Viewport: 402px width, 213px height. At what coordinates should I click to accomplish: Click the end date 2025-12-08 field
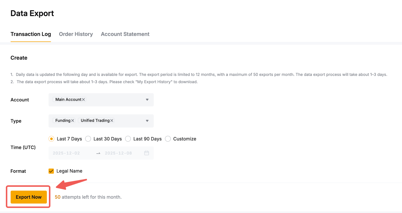click(118, 153)
